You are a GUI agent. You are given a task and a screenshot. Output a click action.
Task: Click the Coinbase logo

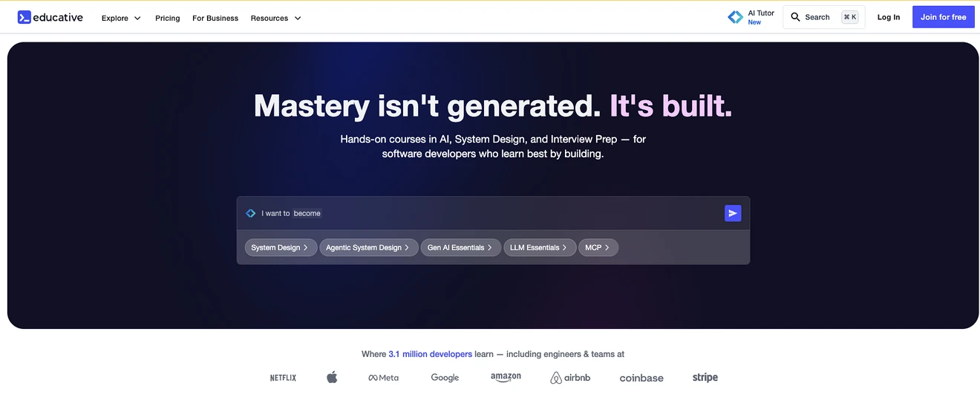(641, 378)
